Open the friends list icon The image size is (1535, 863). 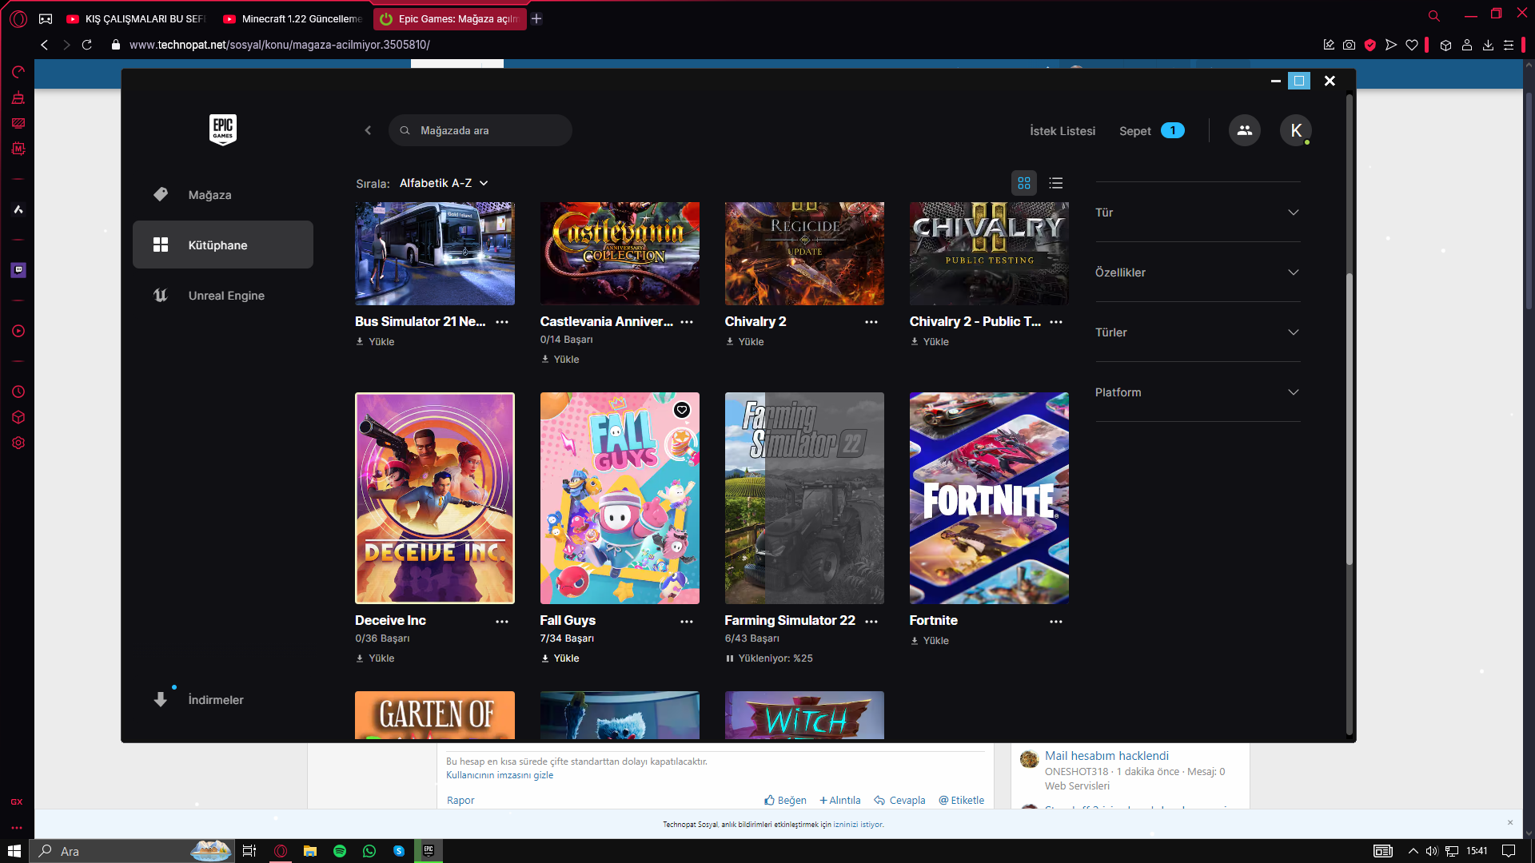[x=1244, y=130]
